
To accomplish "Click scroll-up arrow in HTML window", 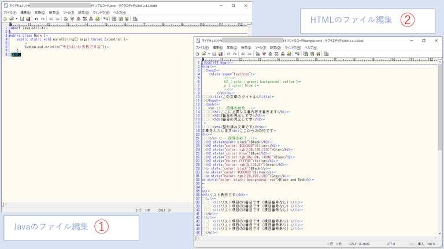I will pos(440,61).
